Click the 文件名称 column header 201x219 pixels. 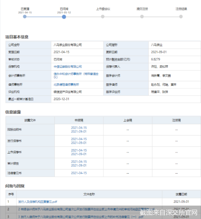pos(89,194)
